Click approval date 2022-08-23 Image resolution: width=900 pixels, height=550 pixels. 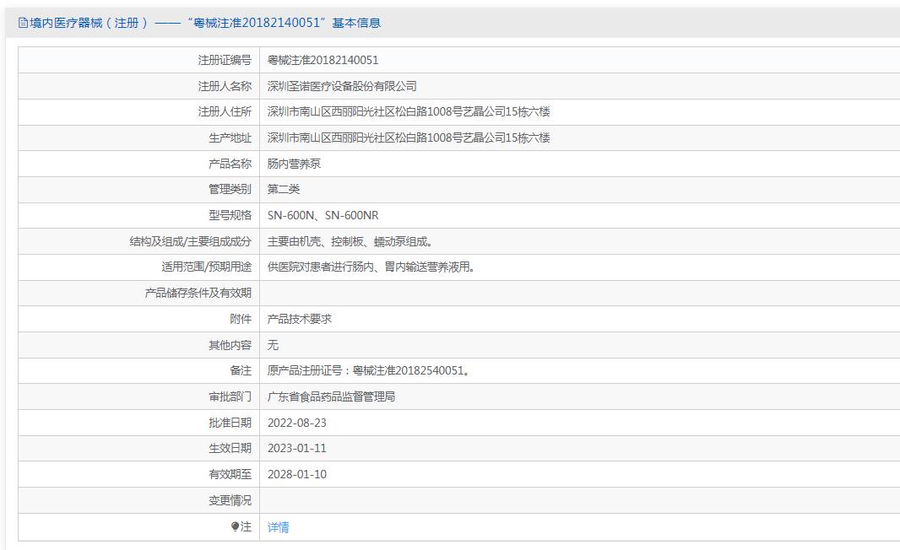(296, 423)
